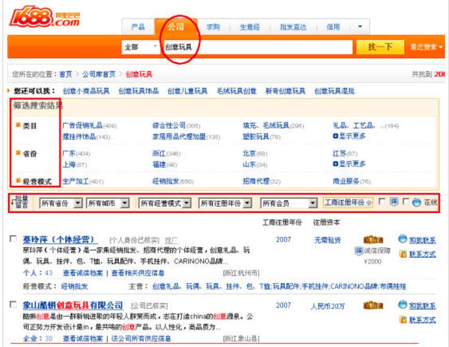Tick the checkbox beside 蔡玲萍（个体经营）
Viewport: 449px width, 347px height.
[13, 239]
